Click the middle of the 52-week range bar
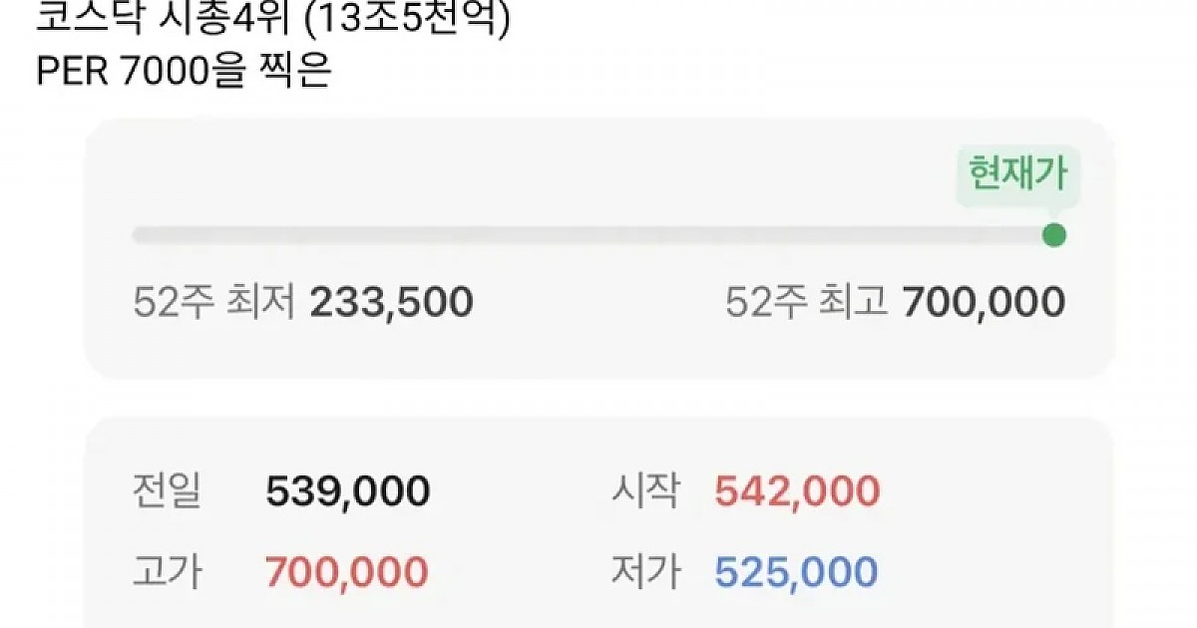 point(593,236)
